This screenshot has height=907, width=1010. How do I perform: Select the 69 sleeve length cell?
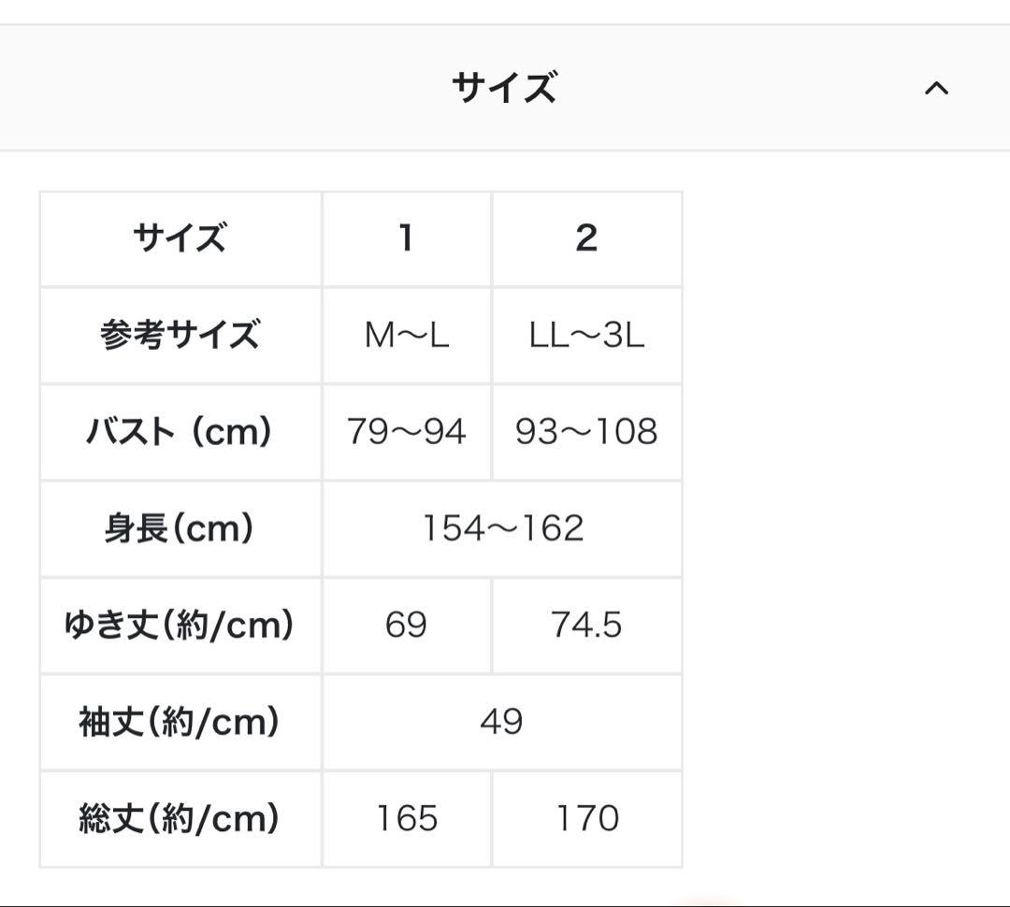[407, 626]
